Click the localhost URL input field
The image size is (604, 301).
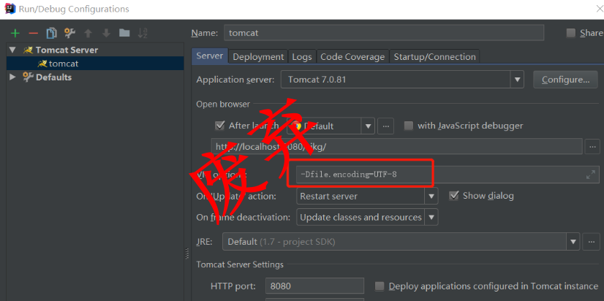(x=396, y=146)
